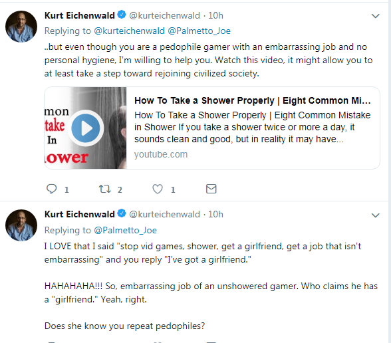Open @Palmetto_Joe link in second tweet
The height and width of the screenshot is (343, 391).
(x=126, y=230)
